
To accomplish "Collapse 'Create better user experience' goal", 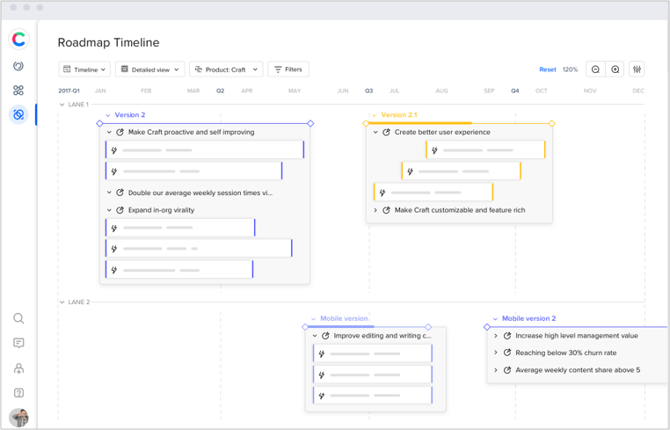I will pos(375,133).
